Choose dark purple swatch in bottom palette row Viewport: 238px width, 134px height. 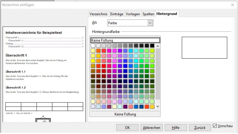[x=125, y=106]
